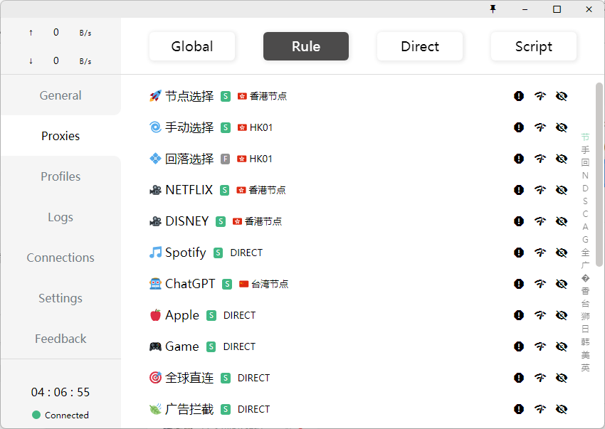Run speed test for 全球直连 group

click(x=540, y=378)
